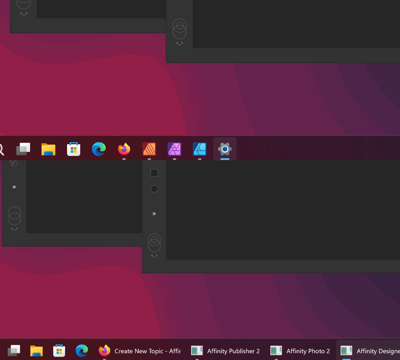Open Microsoft Store from the labeled taskbar

(59, 351)
